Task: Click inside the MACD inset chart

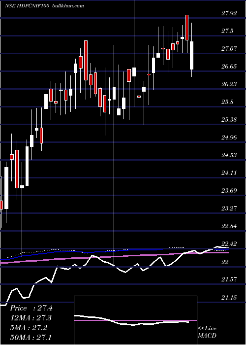Action: (x=135, y=320)
